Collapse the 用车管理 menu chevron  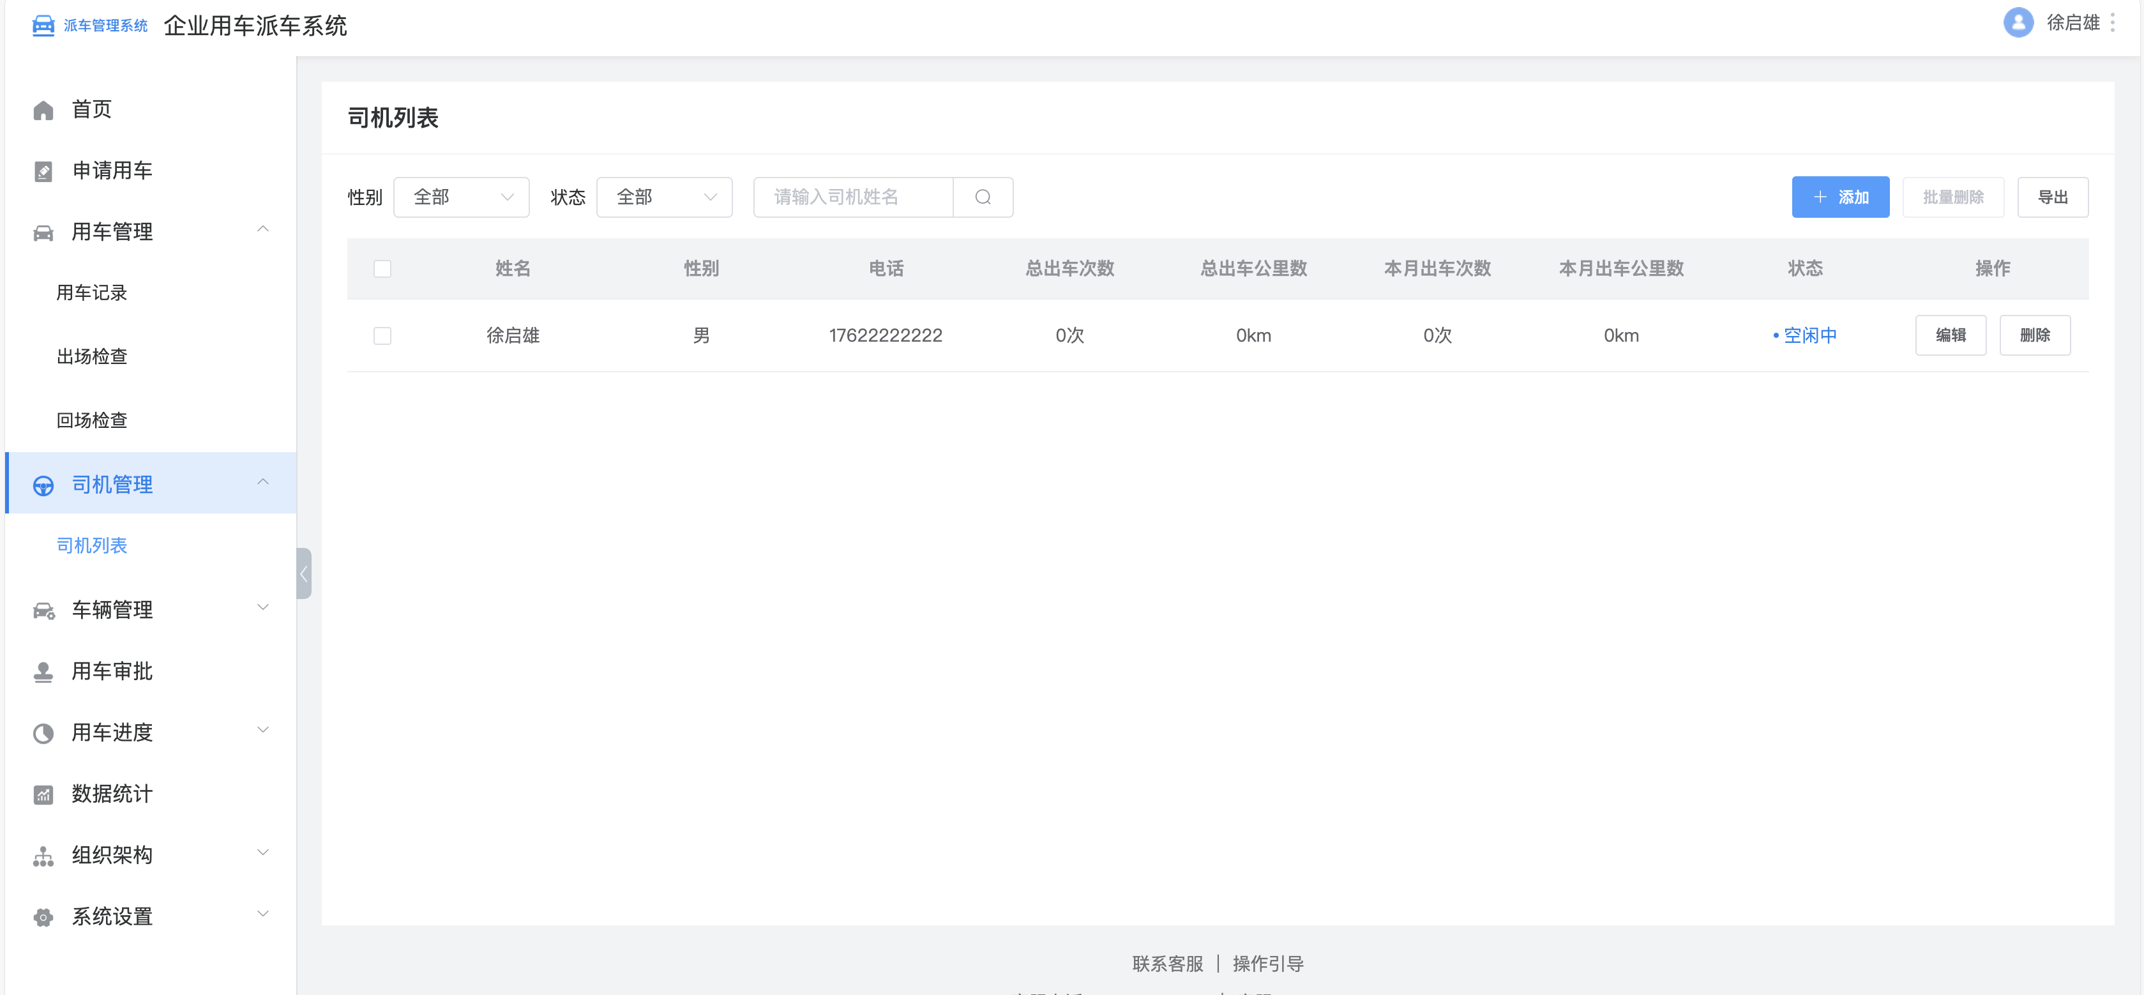[263, 229]
